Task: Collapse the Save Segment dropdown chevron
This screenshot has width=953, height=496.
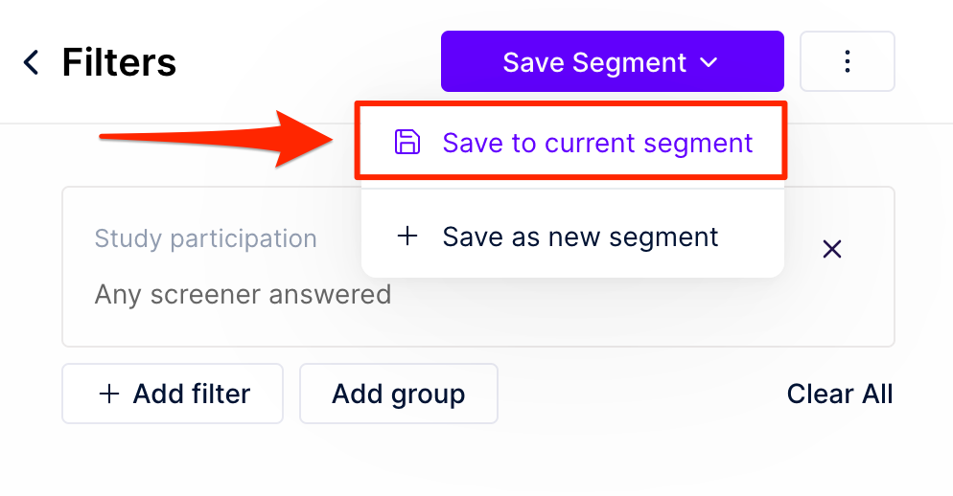Action: (x=709, y=62)
